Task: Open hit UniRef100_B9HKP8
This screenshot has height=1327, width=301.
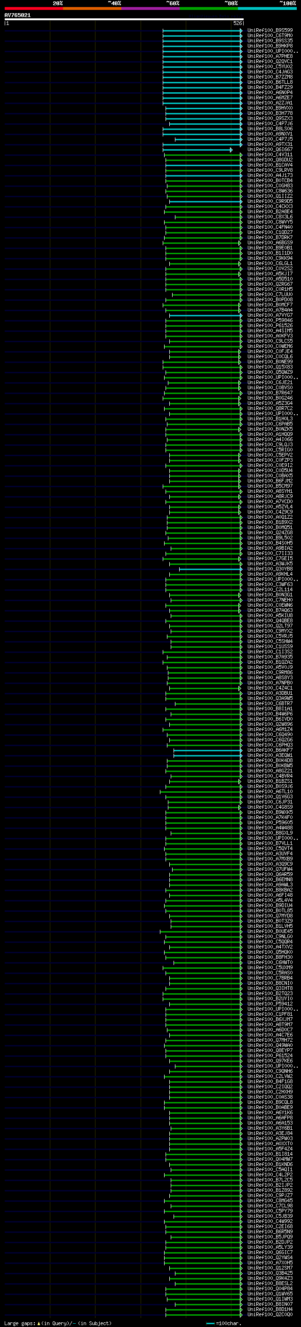Action: [269, 46]
